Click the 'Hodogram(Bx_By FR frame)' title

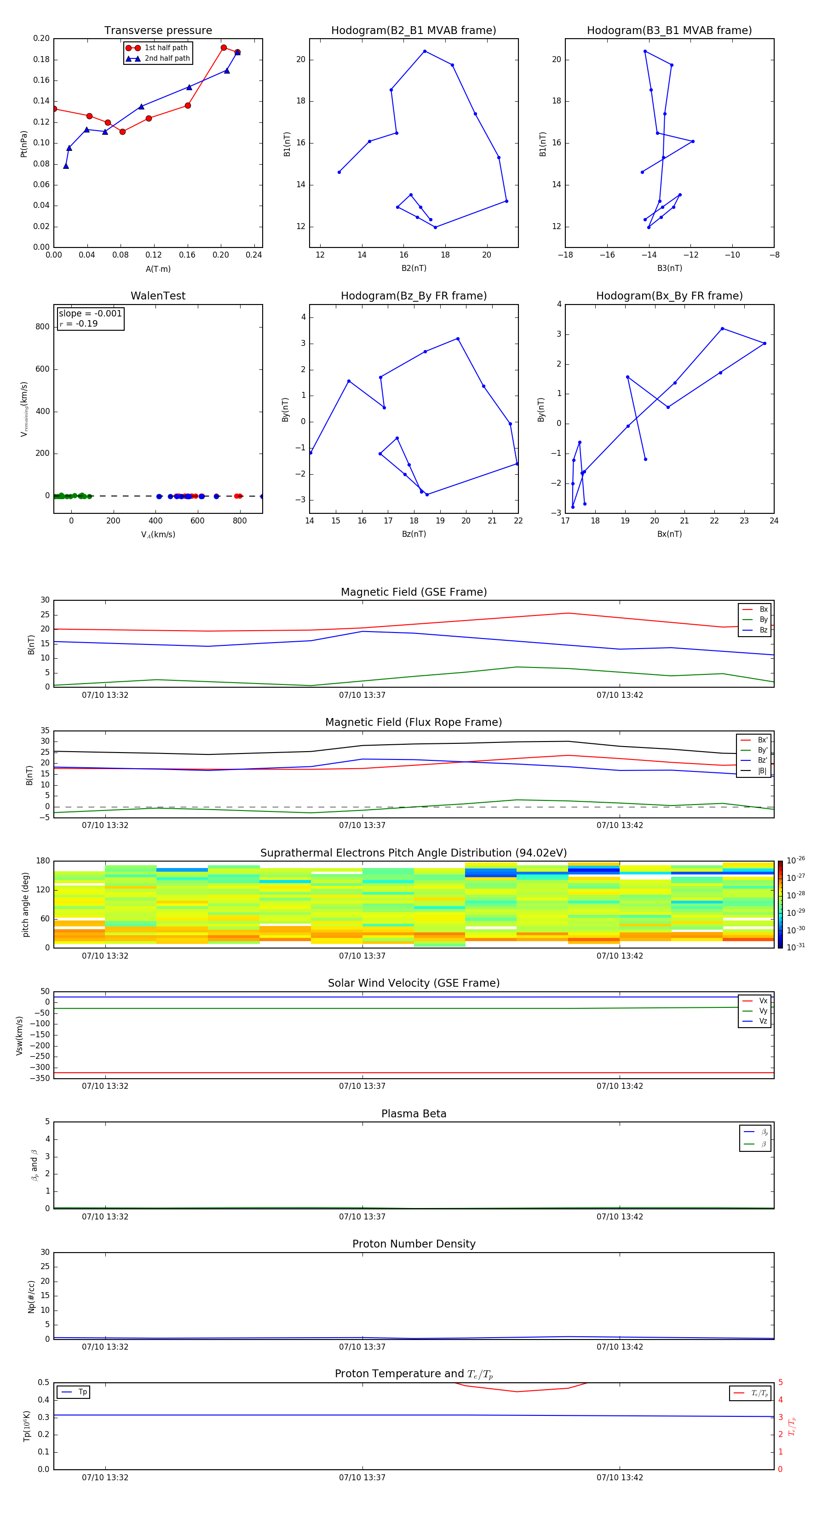tap(669, 296)
